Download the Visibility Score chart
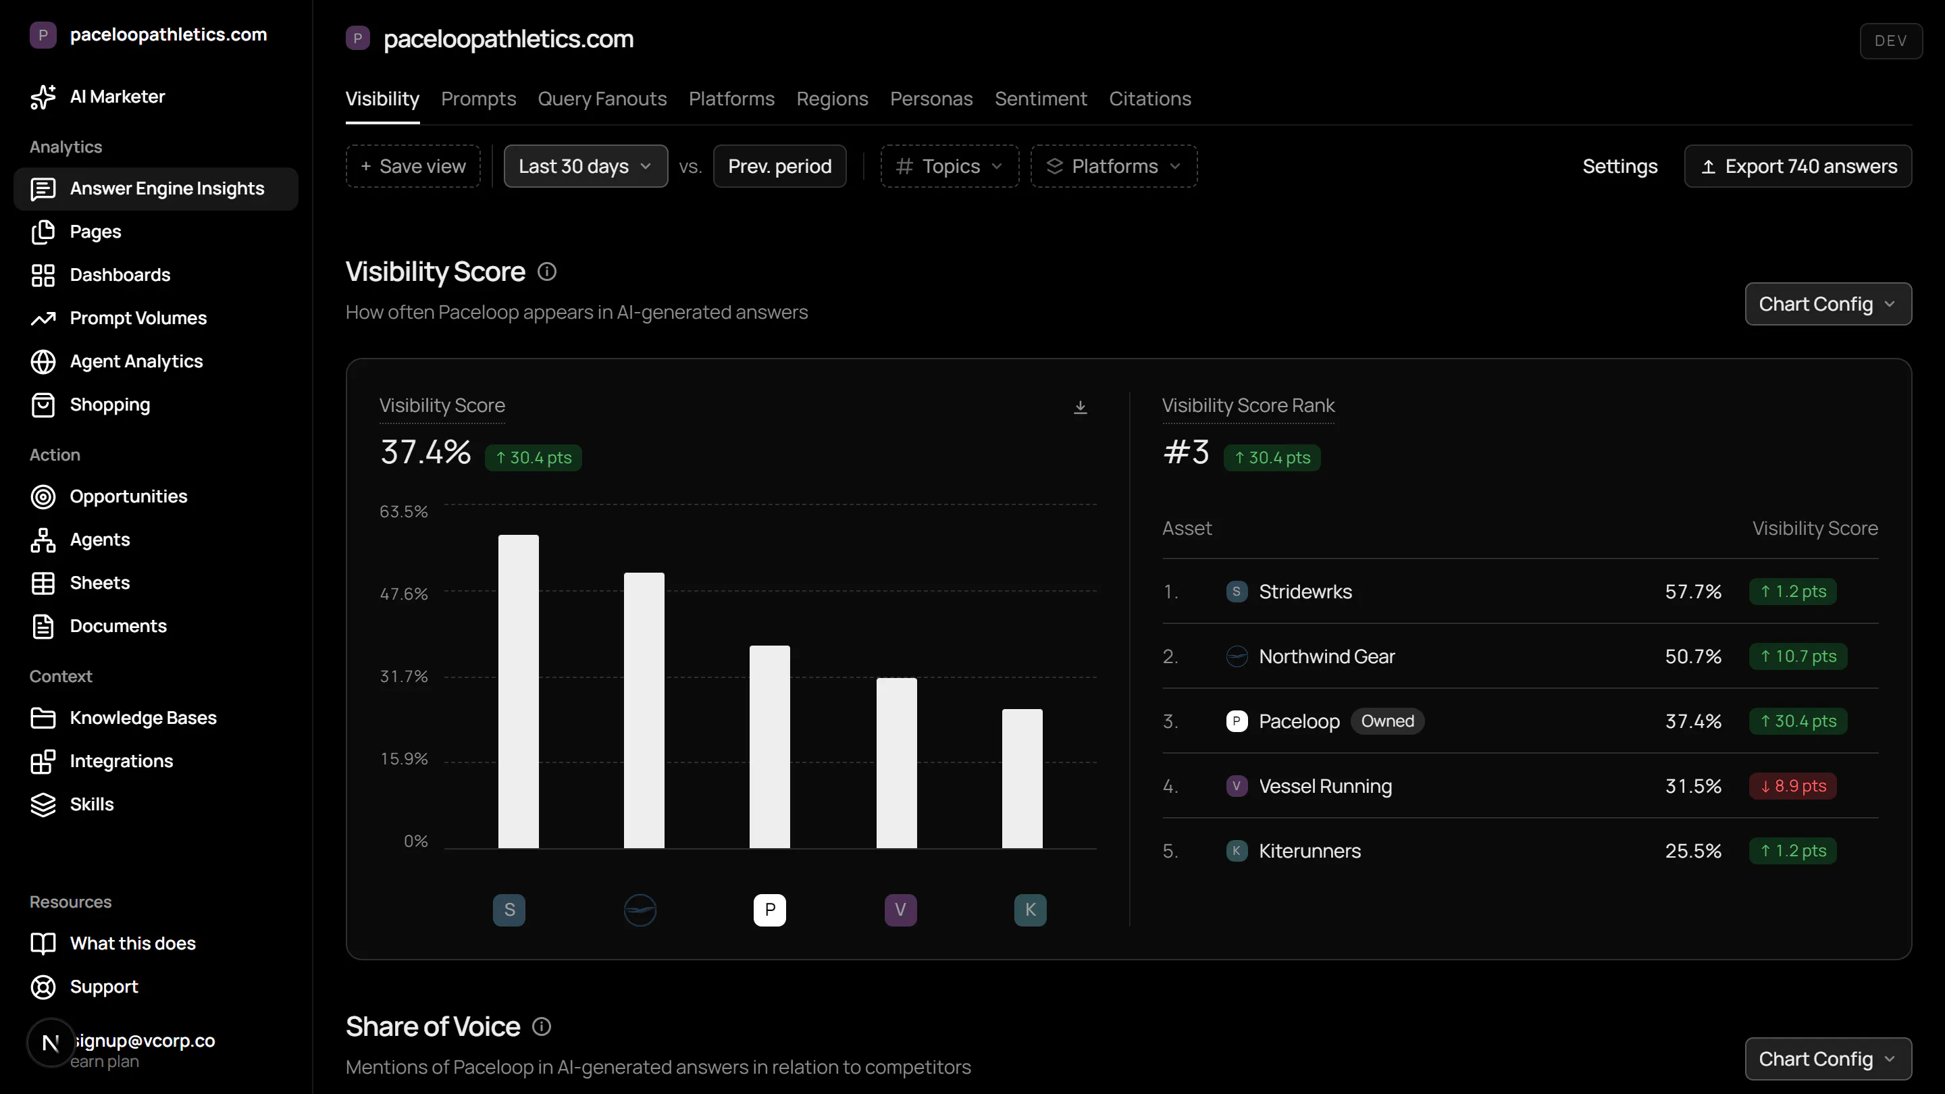 [x=1081, y=407]
